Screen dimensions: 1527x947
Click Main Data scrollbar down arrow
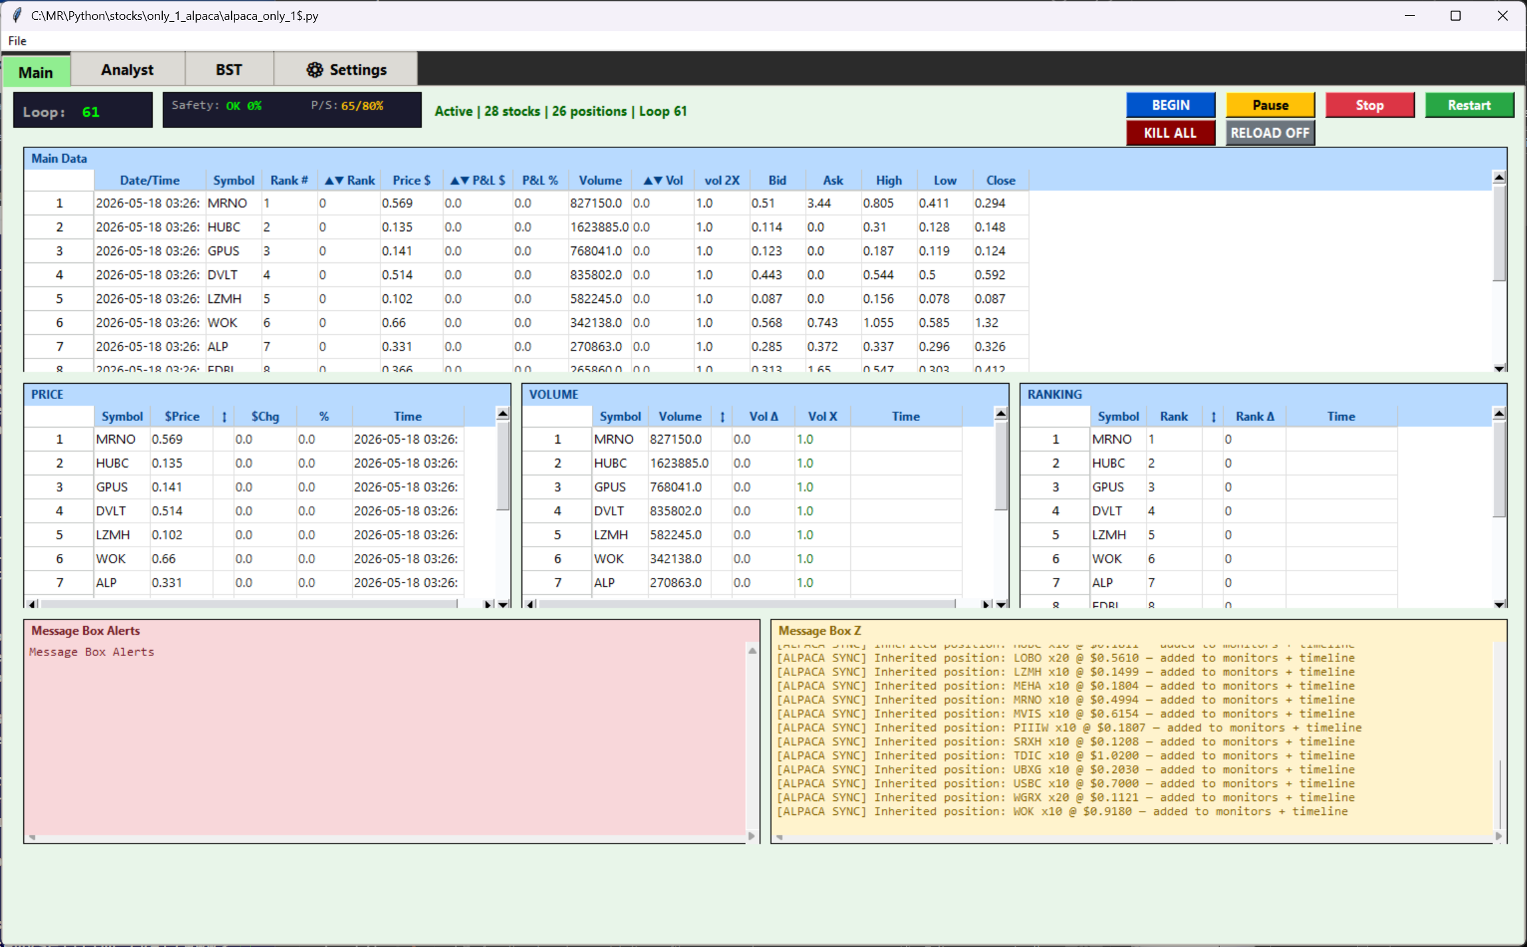1499,368
